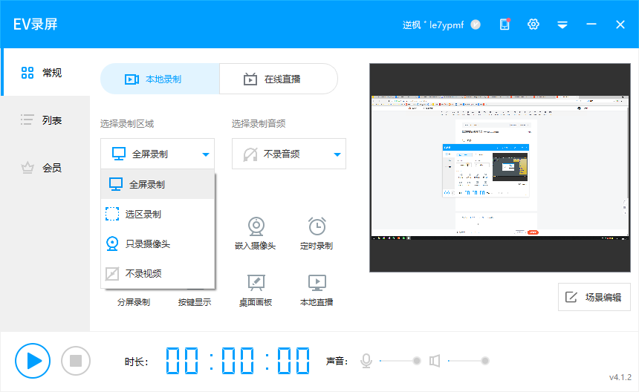
Task: Stop recording with the square button
Action: point(76,361)
